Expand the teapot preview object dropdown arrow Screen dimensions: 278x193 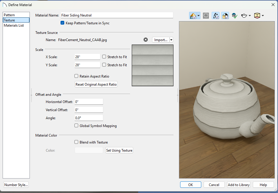pos(250,16)
